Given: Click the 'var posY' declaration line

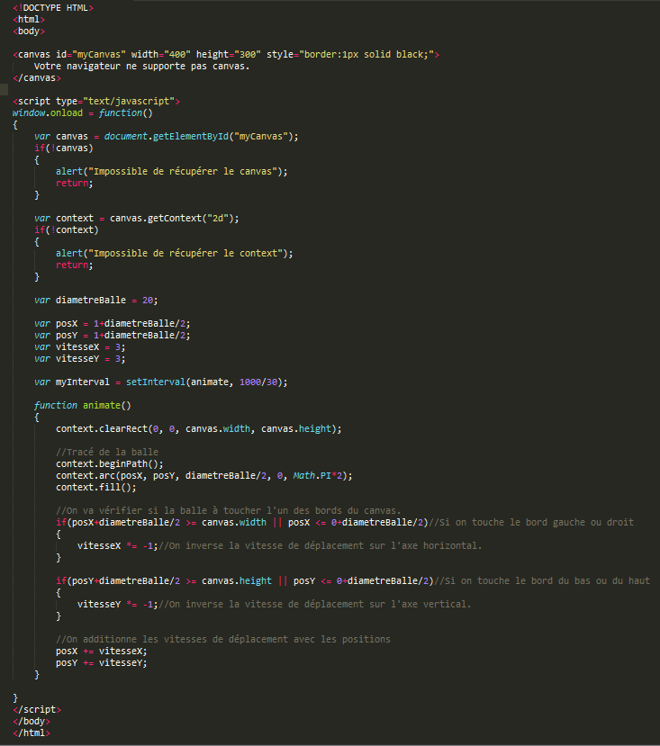Looking at the screenshot, I should (x=112, y=336).
